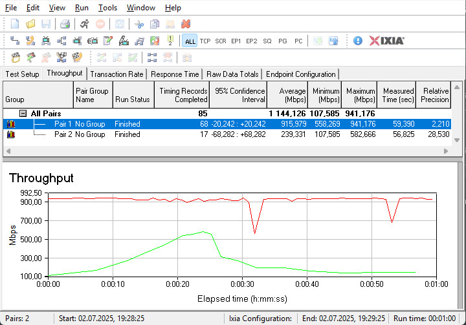Copy selection with the copy pages icon

(155, 24)
